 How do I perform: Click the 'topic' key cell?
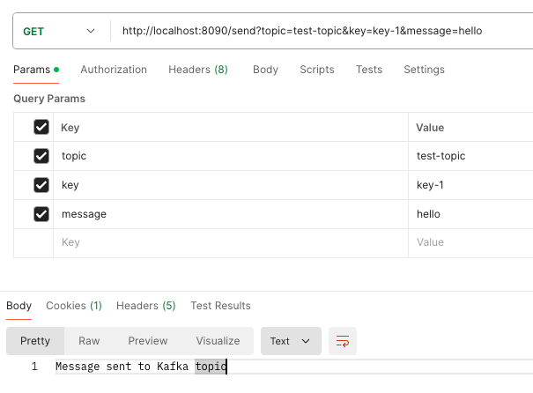tap(231, 156)
